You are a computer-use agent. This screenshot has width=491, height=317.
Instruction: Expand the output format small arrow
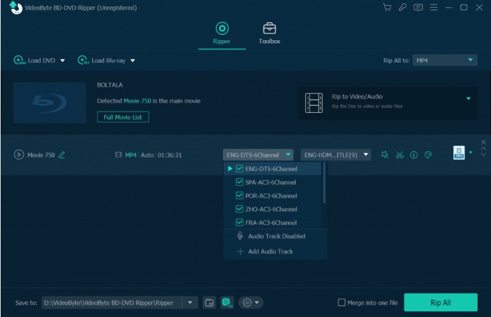pyautogui.click(x=471, y=152)
